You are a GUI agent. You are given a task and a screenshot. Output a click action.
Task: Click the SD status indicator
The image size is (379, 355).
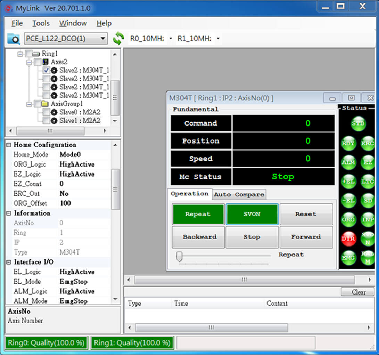pos(368,201)
